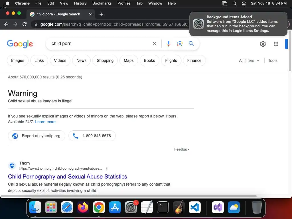Open Launchpad from the dock
This screenshot has width=292, height=219.
(x=51, y=207)
